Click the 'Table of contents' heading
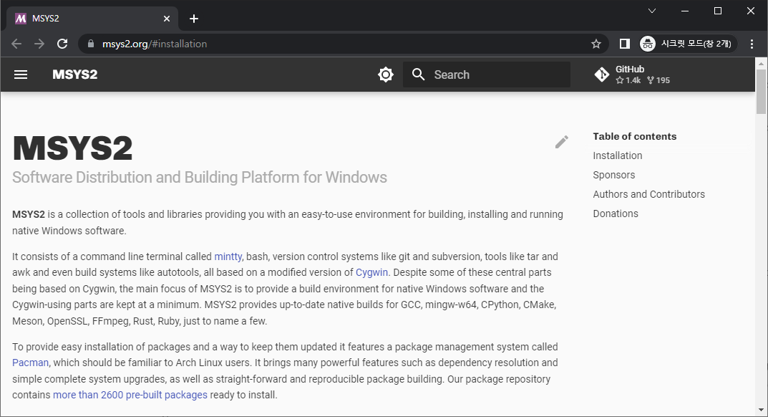The width and height of the screenshot is (768, 417). (635, 136)
